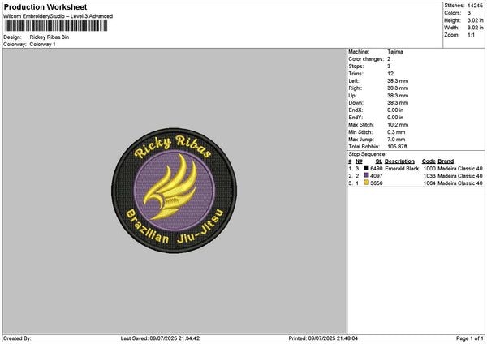Click the Width value 3.02 in
The height and width of the screenshot is (344, 487).
[475, 28]
